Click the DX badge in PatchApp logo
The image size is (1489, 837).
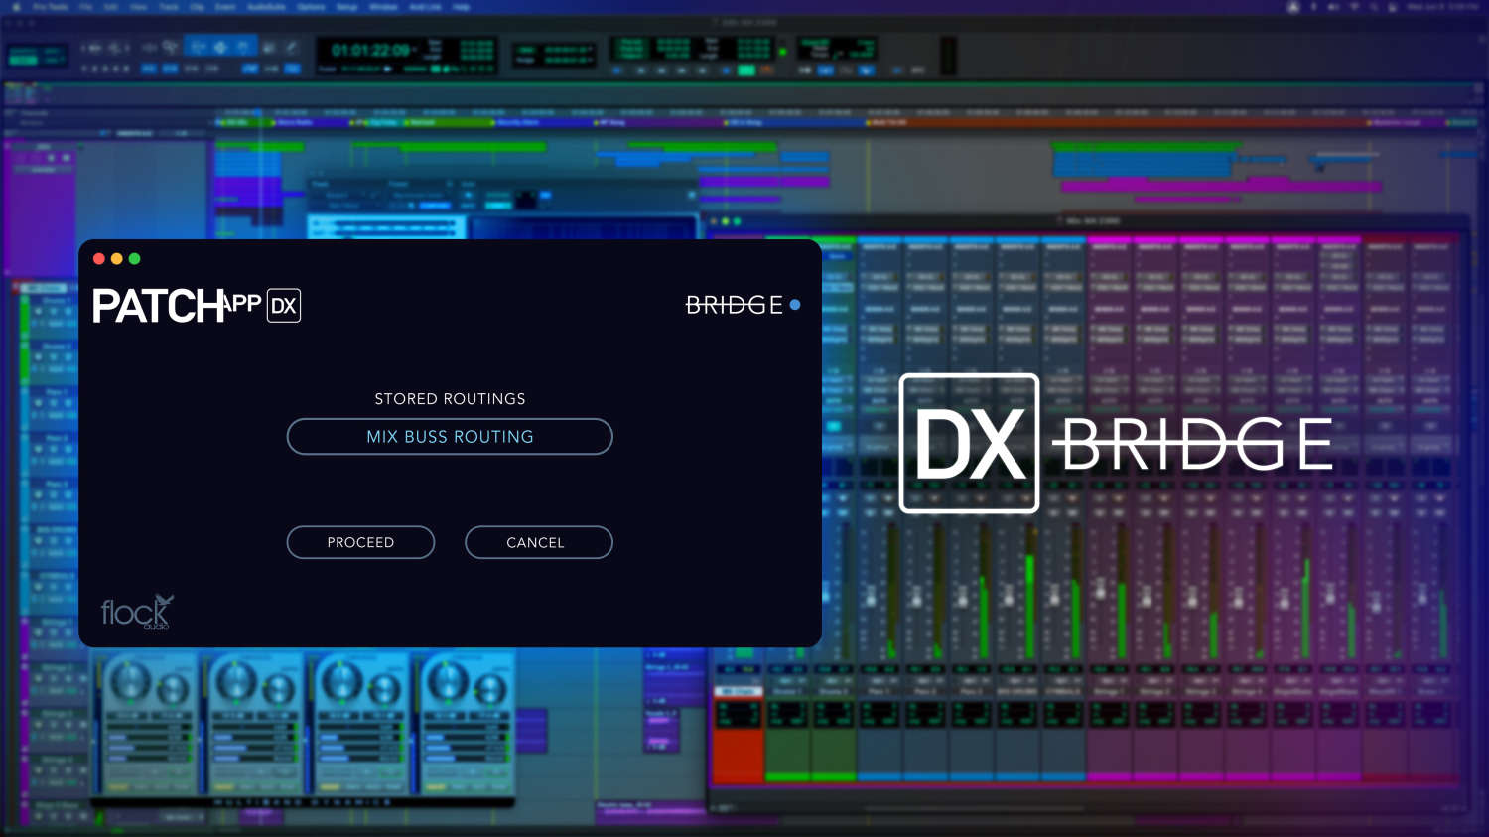284,306
